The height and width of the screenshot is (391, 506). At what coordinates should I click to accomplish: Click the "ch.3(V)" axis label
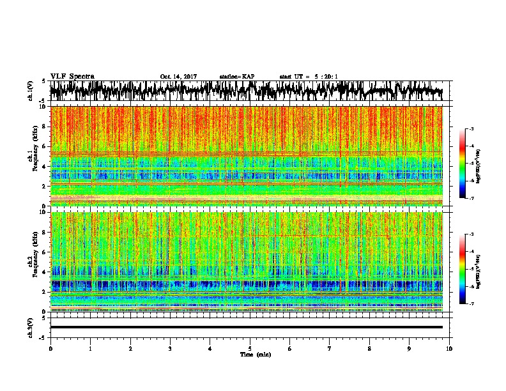(30, 328)
